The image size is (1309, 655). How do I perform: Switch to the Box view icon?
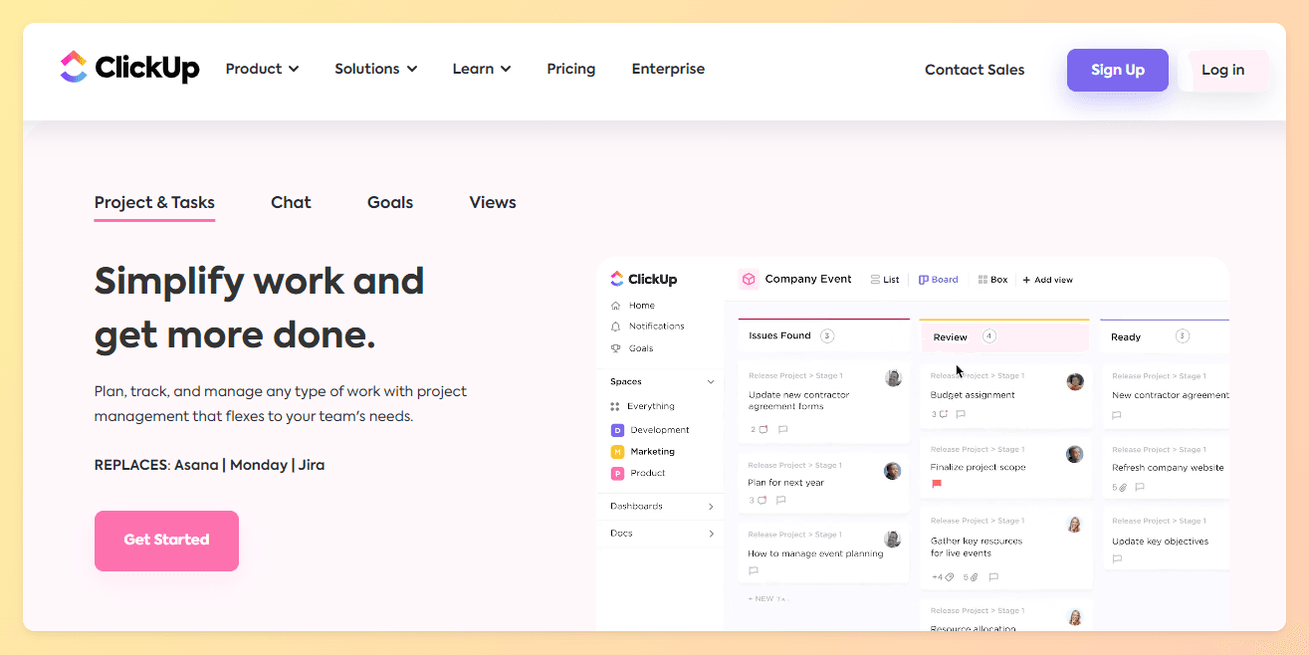pyautogui.click(x=982, y=280)
